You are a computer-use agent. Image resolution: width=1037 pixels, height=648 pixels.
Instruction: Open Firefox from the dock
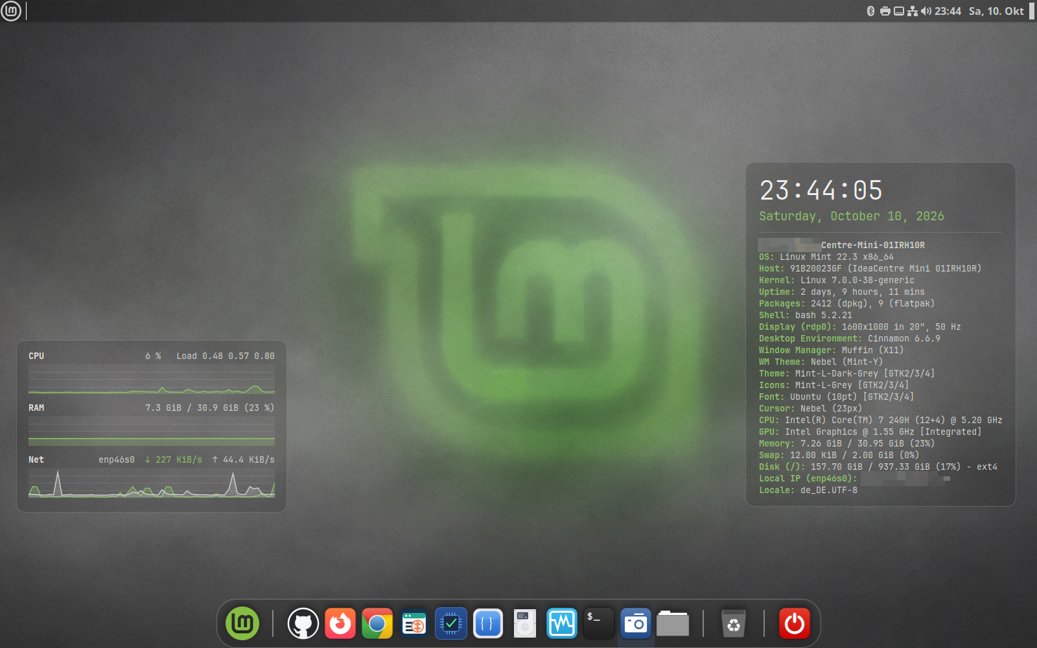[340, 624]
